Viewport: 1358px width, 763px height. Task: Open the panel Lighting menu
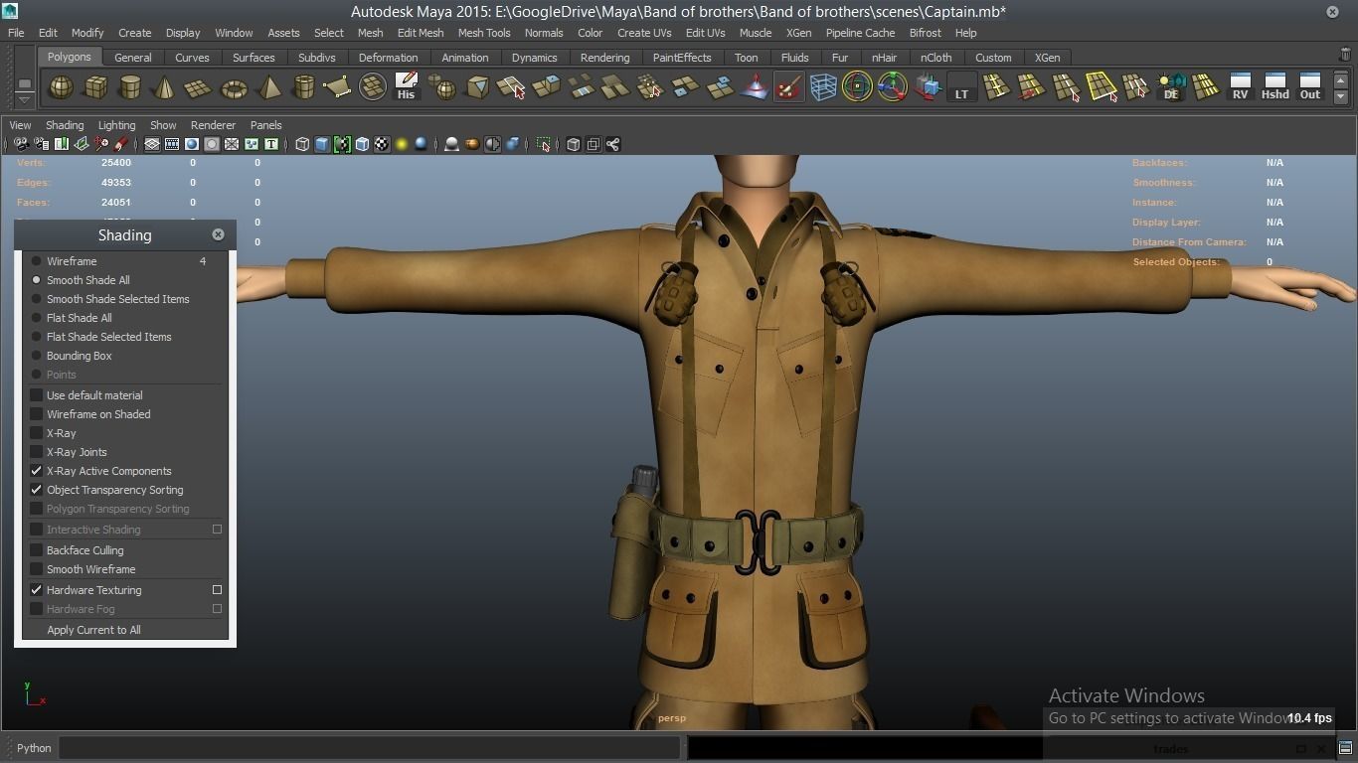(116, 125)
